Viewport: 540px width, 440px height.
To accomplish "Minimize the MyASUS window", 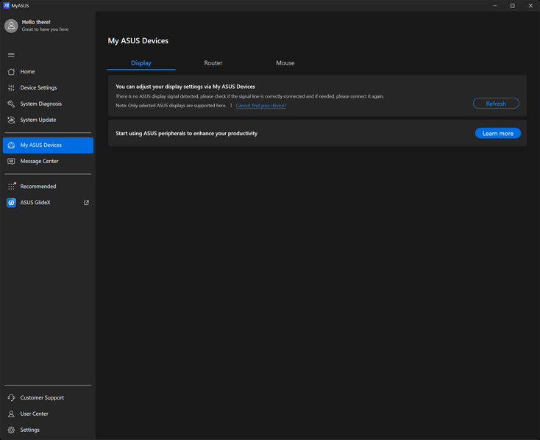I will point(495,5).
